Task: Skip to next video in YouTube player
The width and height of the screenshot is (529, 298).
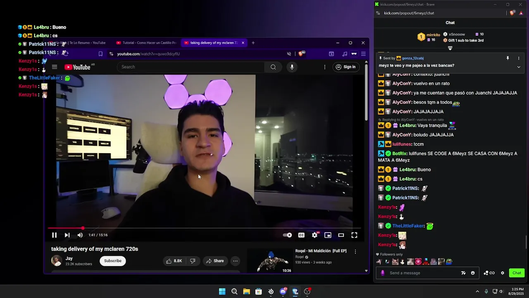Action: point(67,235)
